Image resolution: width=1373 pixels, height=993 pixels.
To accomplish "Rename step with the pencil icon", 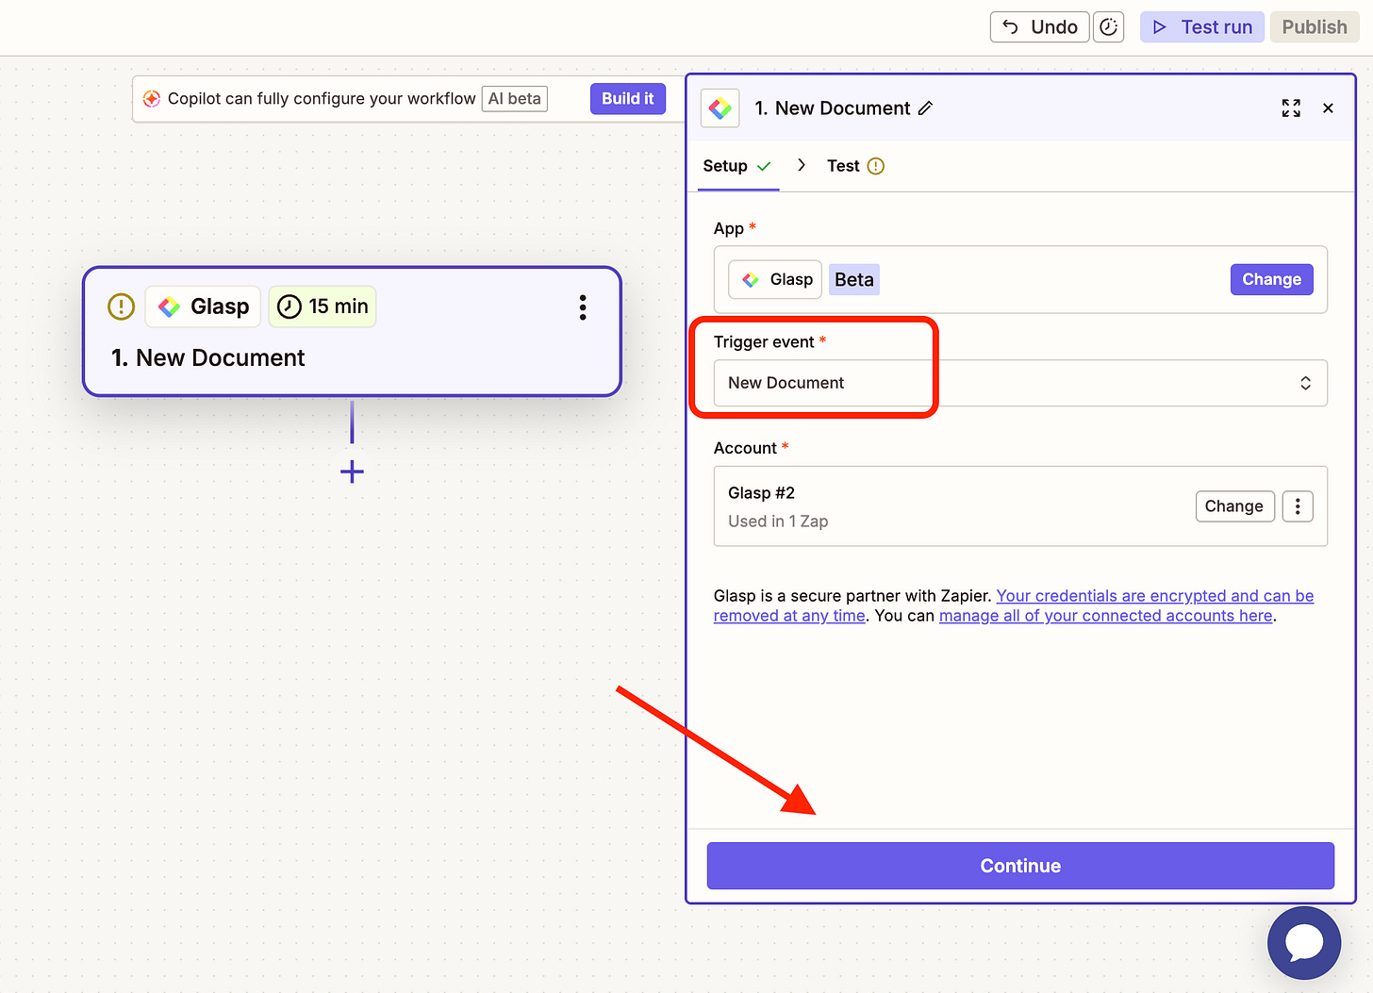I will pos(925,108).
